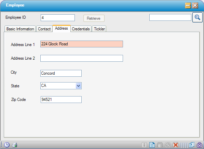Switch to the Contact tab
This screenshot has width=204, height=149.
tap(44, 29)
